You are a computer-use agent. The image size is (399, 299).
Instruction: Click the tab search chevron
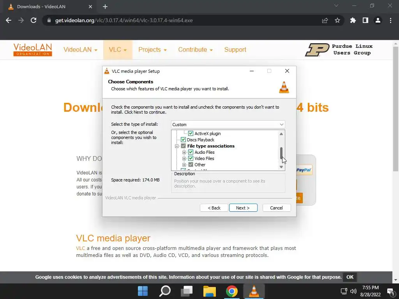coord(336,5)
